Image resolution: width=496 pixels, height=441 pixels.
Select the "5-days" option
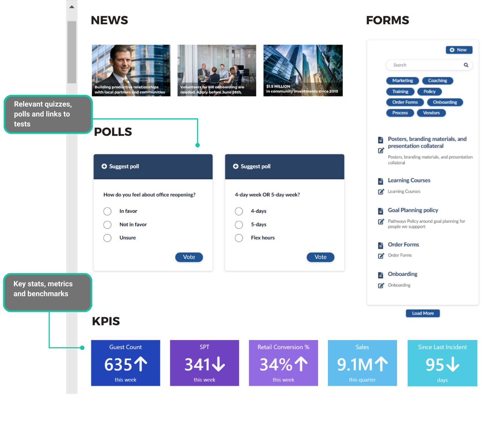[239, 225]
